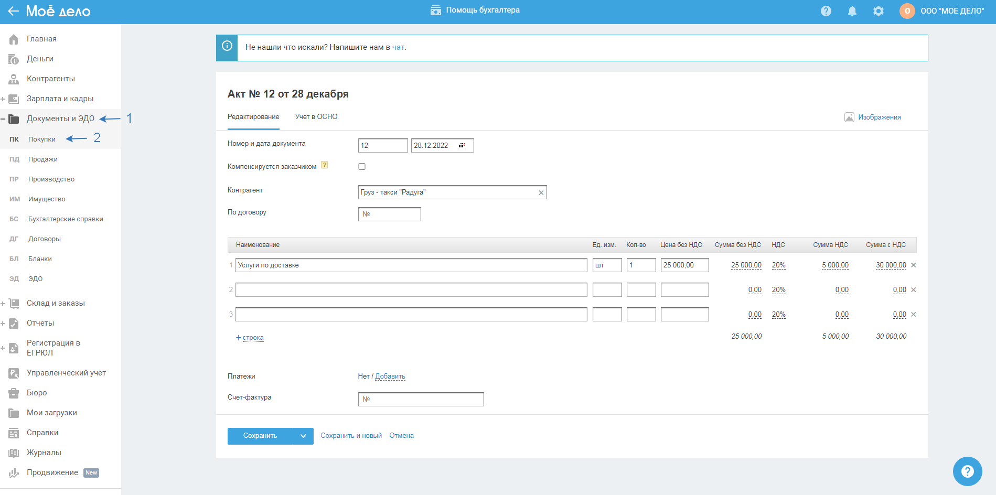Switch to the Учет в ОСНО tab
Screen dimensions: 996x495
pos(316,117)
